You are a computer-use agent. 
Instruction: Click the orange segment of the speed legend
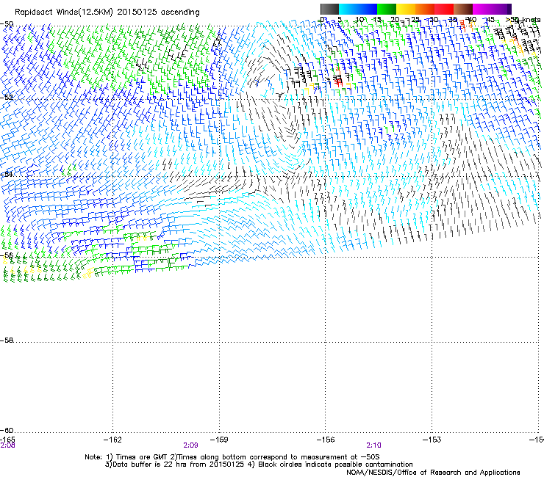point(425,9)
